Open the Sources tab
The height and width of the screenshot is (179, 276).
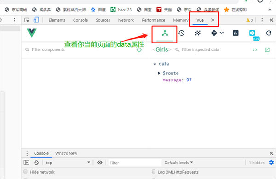(103, 20)
